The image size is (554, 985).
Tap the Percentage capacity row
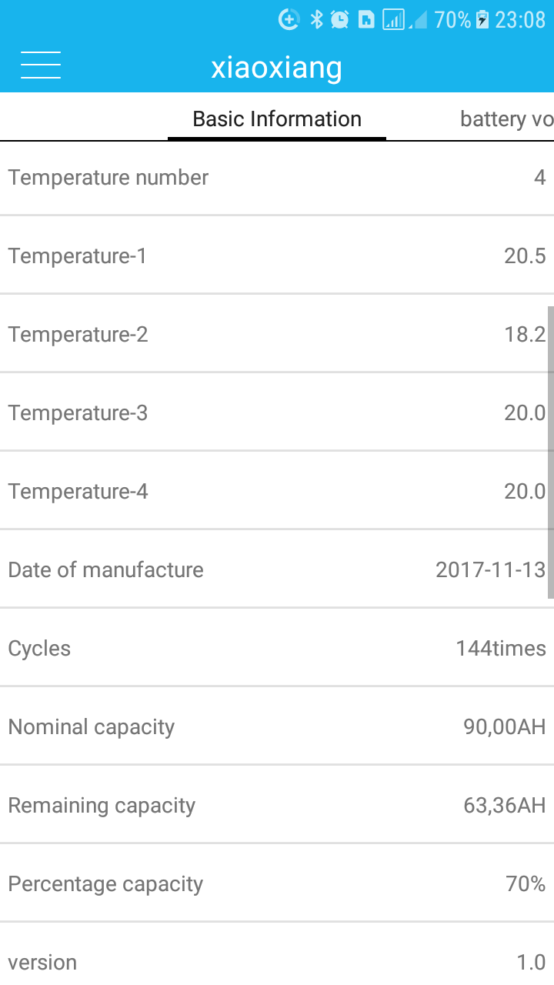point(277,884)
